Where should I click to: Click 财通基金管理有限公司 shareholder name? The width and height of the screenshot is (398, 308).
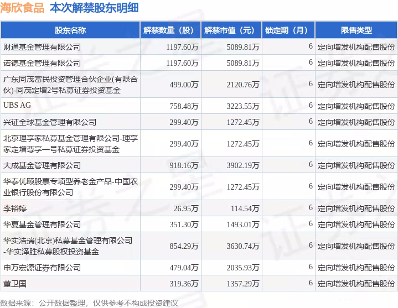pyautogui.click(x=42, y=48)
